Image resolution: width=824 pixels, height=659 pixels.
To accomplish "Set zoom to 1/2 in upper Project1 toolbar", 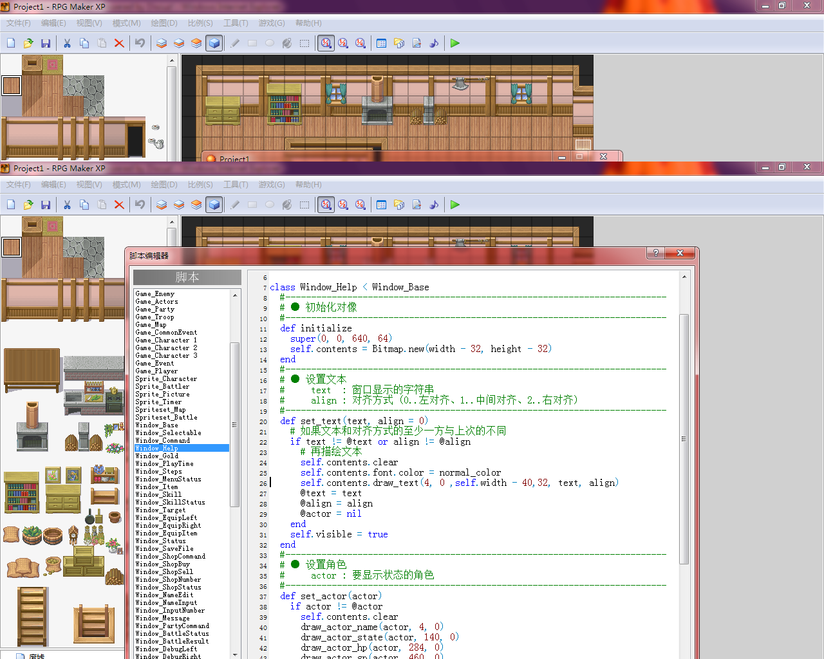I will point(343,43).
